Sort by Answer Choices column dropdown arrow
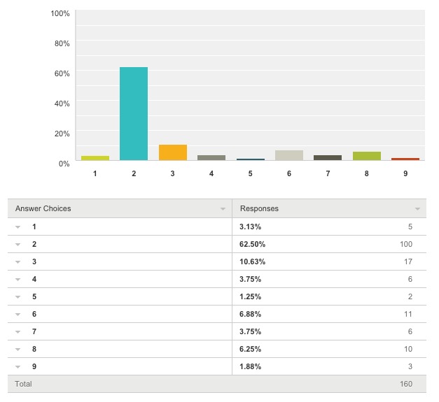Viewport: 439px width, 402px height. 223,209
